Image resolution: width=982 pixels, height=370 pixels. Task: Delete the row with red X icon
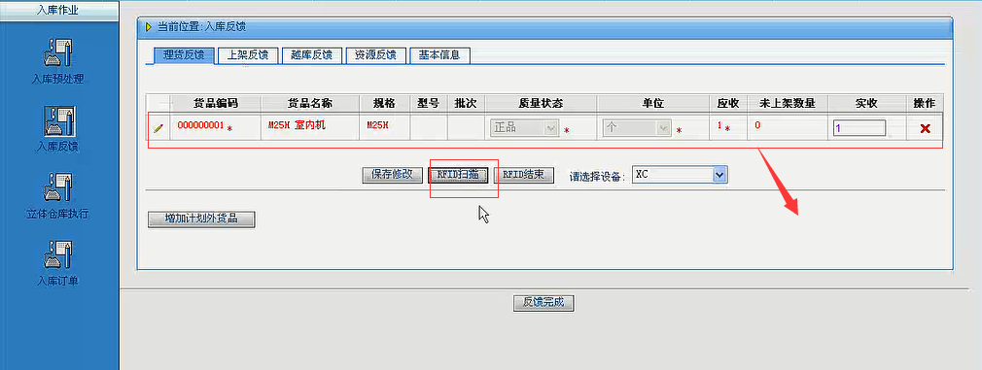click(x=925, y=128)
